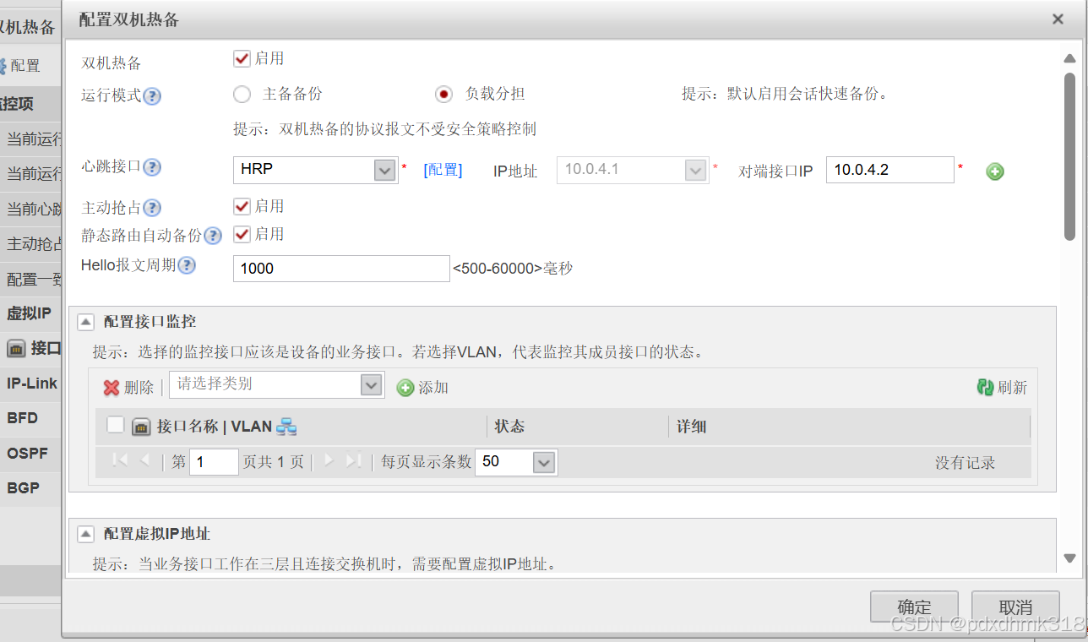Open help icon next to 运行模式
Screen dimensions: 1088x642
point(152,96)
